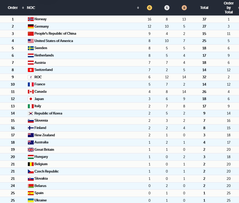
Task: Open People's Republic of China link
Action: click(55, 34)
